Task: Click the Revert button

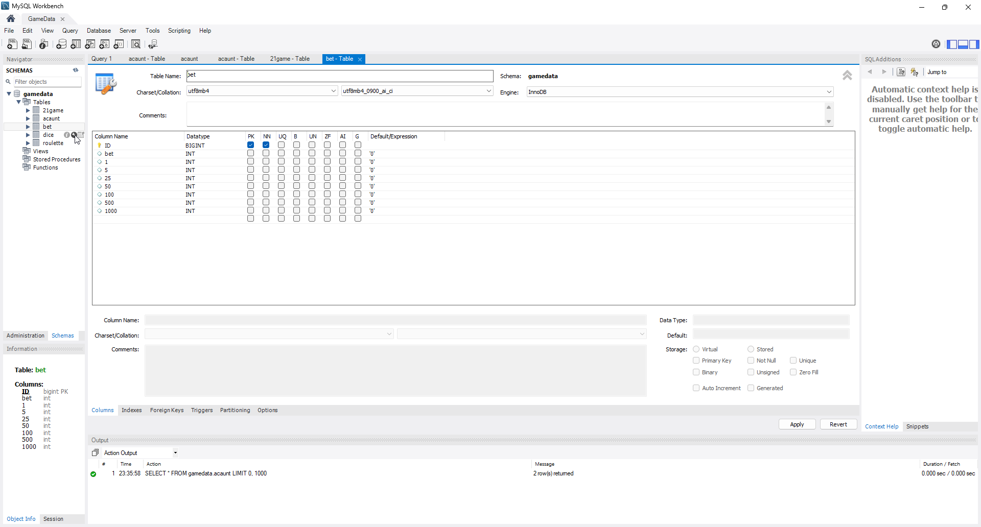Action: point(838,424)
